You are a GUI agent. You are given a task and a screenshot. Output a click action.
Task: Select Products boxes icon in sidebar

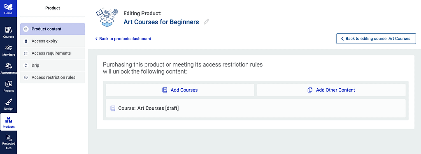point(9,120)
